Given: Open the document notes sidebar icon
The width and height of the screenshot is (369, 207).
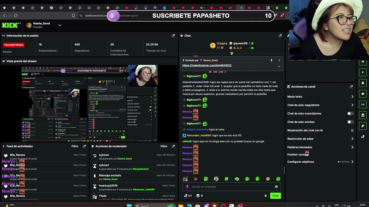Looking at the screenshot, I should 363,83.
